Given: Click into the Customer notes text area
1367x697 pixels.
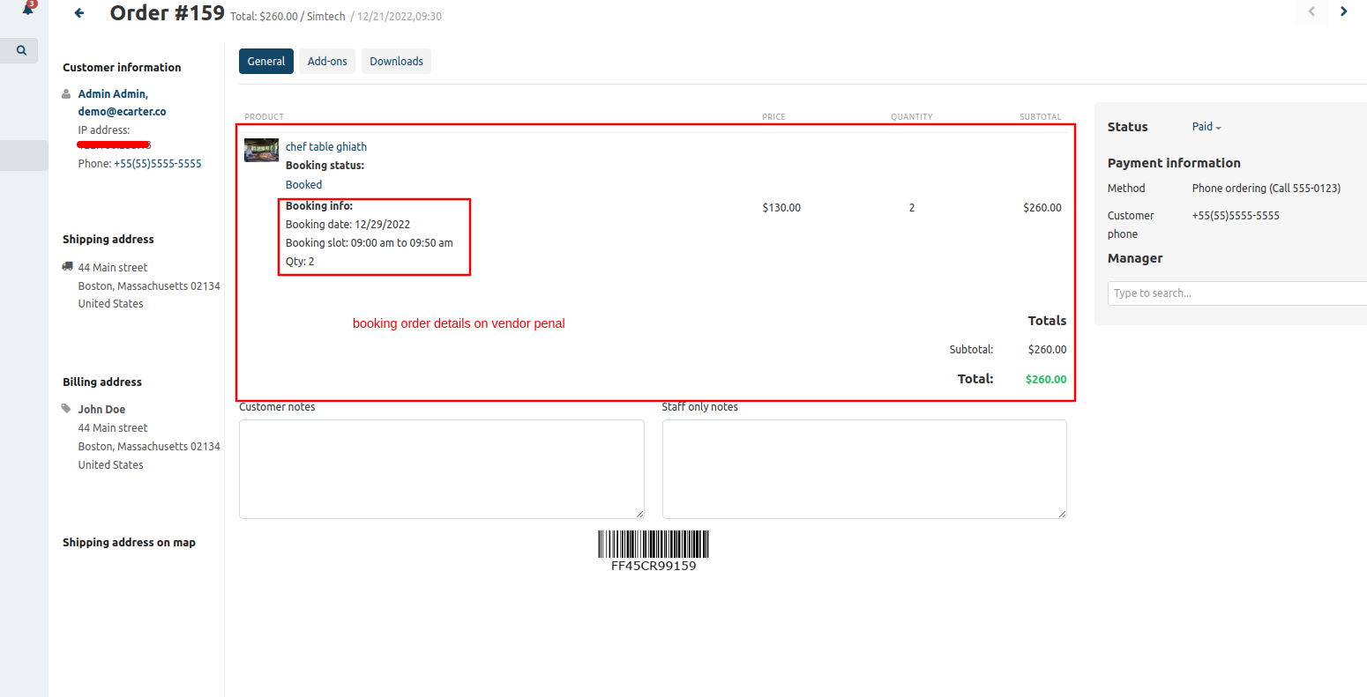Looking at the screenshot, I should (x=441, y=469).
